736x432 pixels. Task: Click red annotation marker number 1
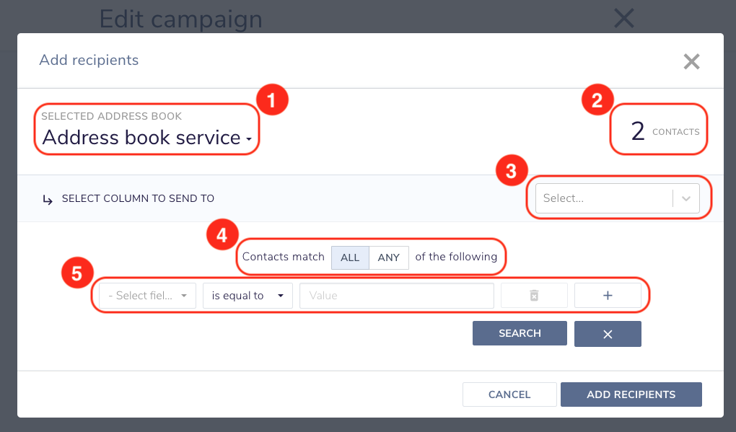272,100
